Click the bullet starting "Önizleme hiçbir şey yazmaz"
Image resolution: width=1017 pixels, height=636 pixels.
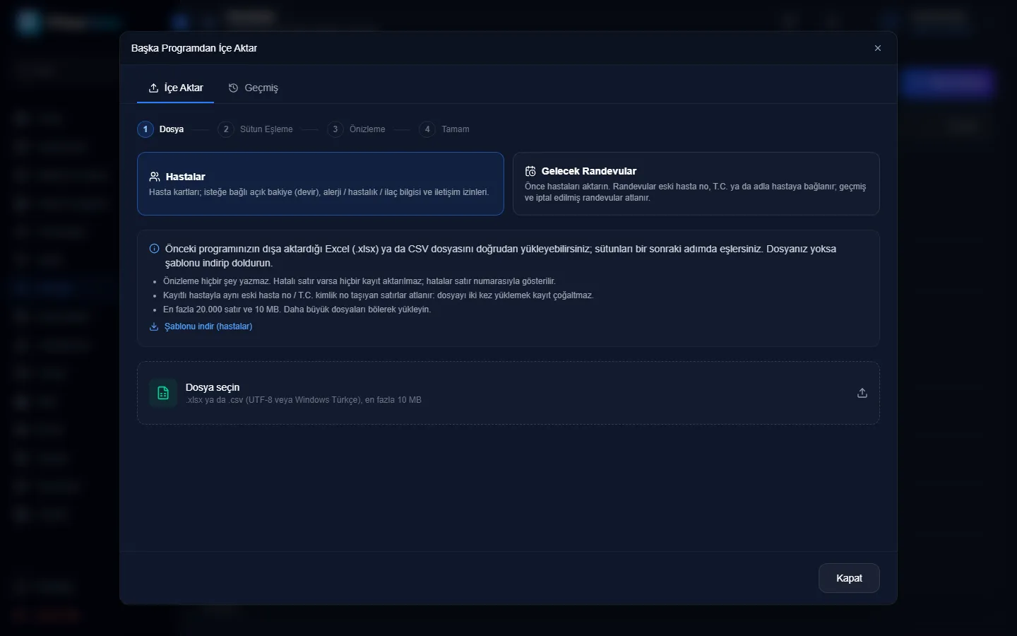(359, 281)
